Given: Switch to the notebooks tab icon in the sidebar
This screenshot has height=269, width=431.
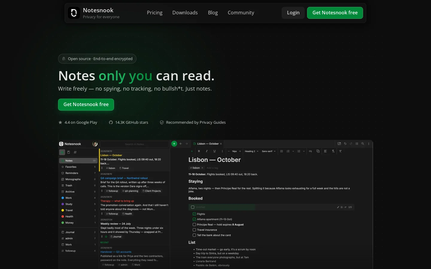Looking at the screenshot, I should [x=69, y=152].
